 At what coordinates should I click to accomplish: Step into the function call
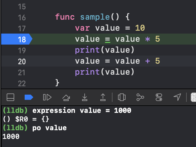click(x=85, y=97)
